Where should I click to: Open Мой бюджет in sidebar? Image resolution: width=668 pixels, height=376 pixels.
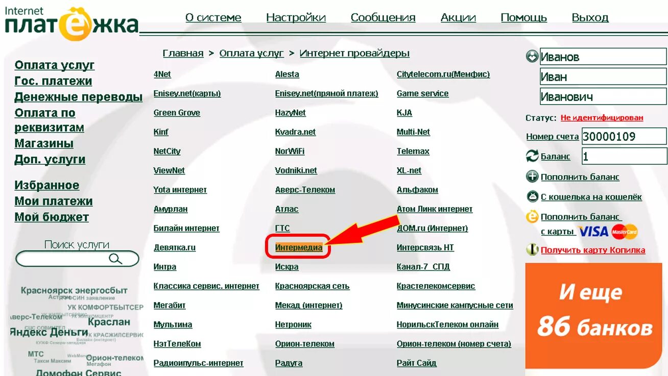coord(52,217)
